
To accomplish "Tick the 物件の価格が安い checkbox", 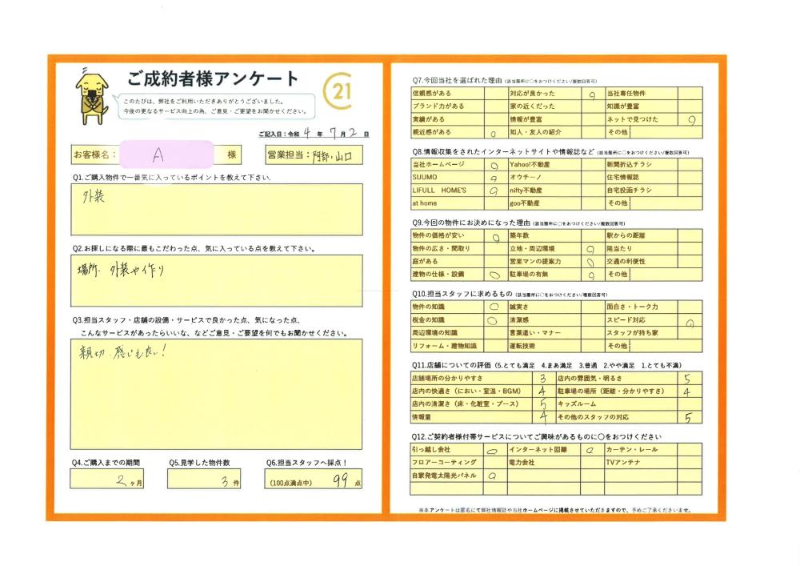I will (494, 236).
